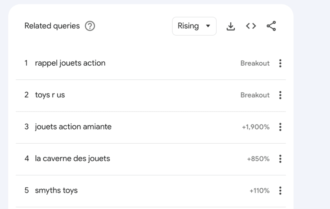Open the three-dot menu for smyths toys
The width and height of the screenshot is (330, 209).
[x=280, y=190]
